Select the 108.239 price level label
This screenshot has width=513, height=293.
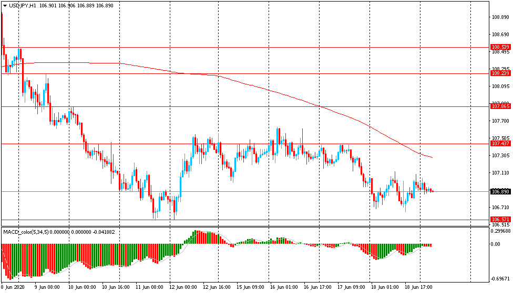click(x=500, y=73)
